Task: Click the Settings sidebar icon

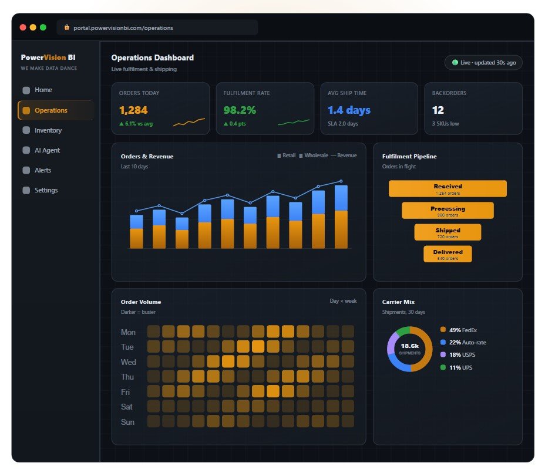Action: (26, 190)
